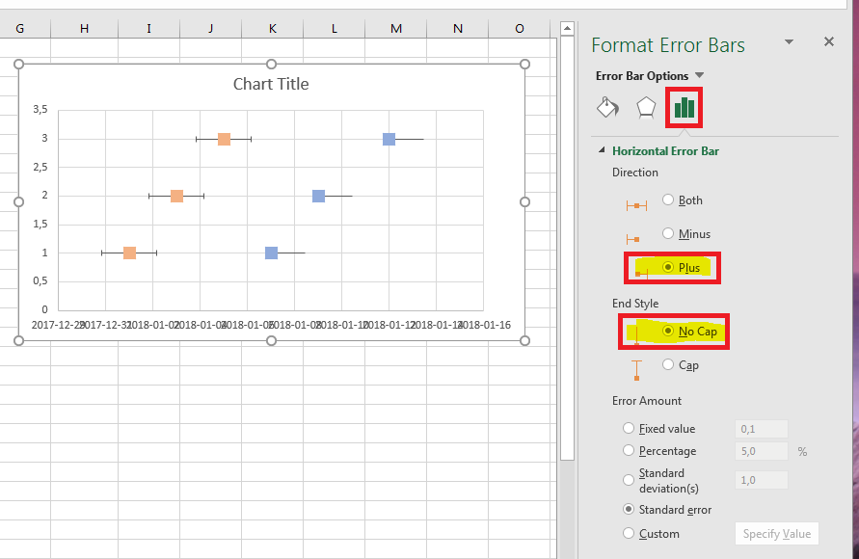
Task: Click the chart's top-left resize handle
Action: pos(18,64)
